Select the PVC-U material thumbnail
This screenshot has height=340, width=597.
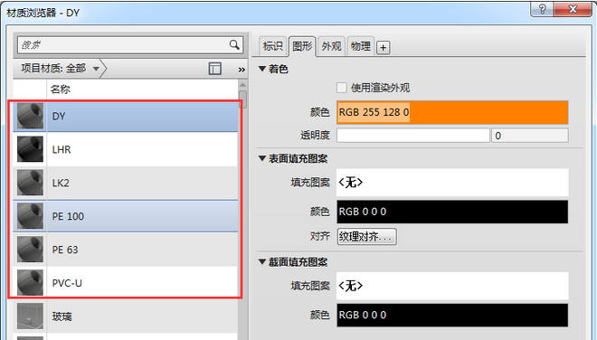[x=30, y=283]
